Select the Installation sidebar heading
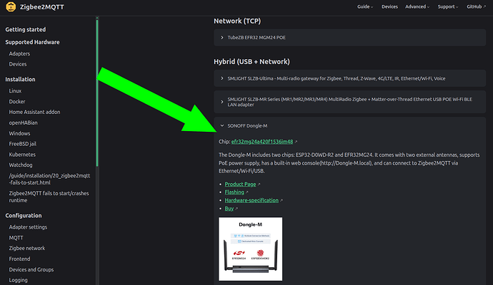 20,79
